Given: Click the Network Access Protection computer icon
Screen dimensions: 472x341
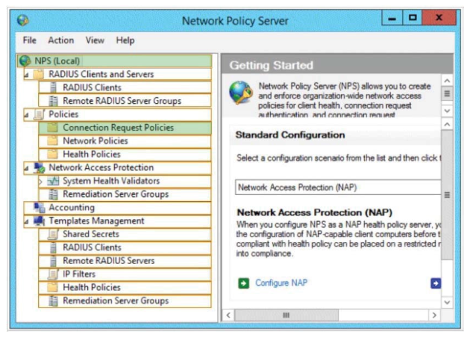Looking at the screenshot, I should click(39, 167).
